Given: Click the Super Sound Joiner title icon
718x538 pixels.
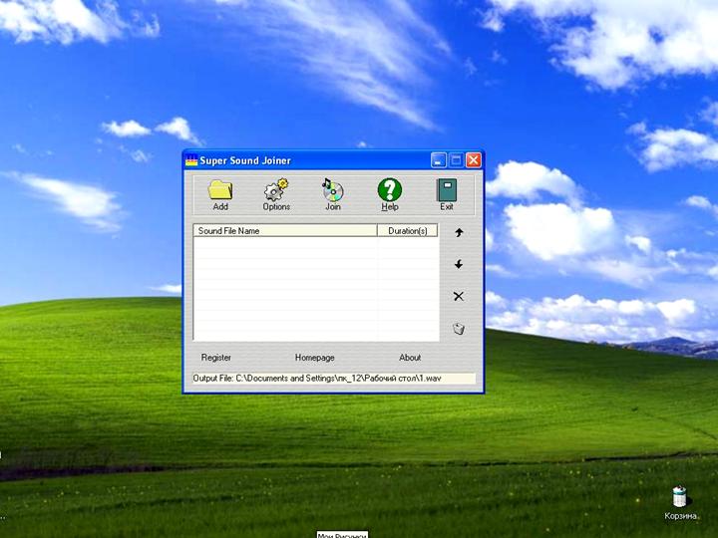Looking at the screenshot, I should [191, 160].
